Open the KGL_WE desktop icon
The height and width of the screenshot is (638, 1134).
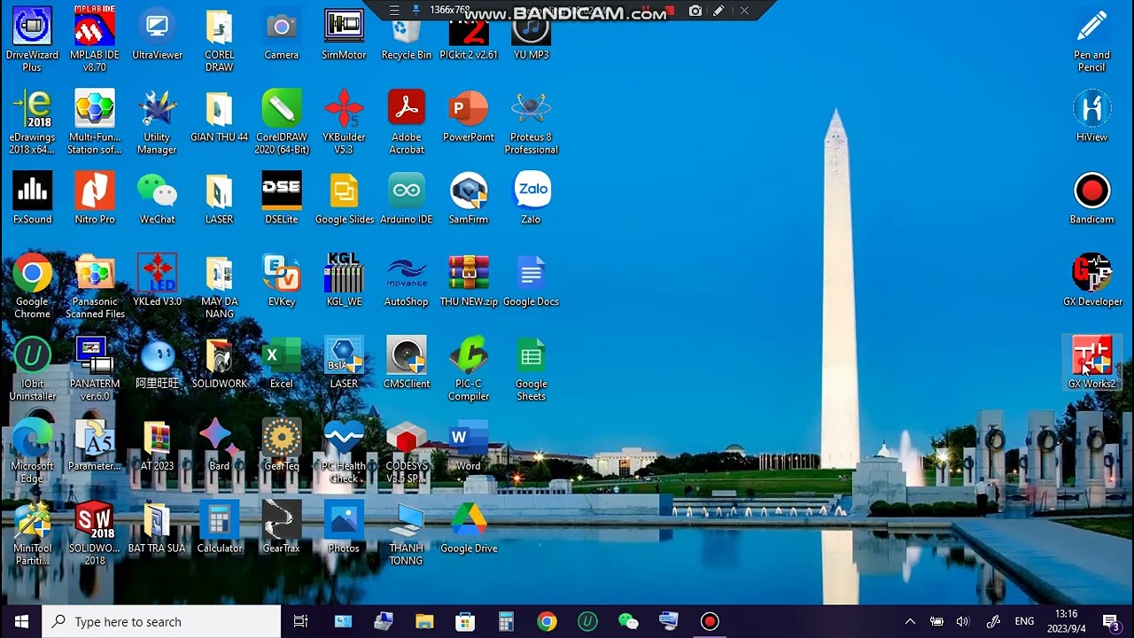[344, 280]
